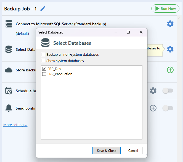Click the ERP_Production database name

click(x=60, y=74)
